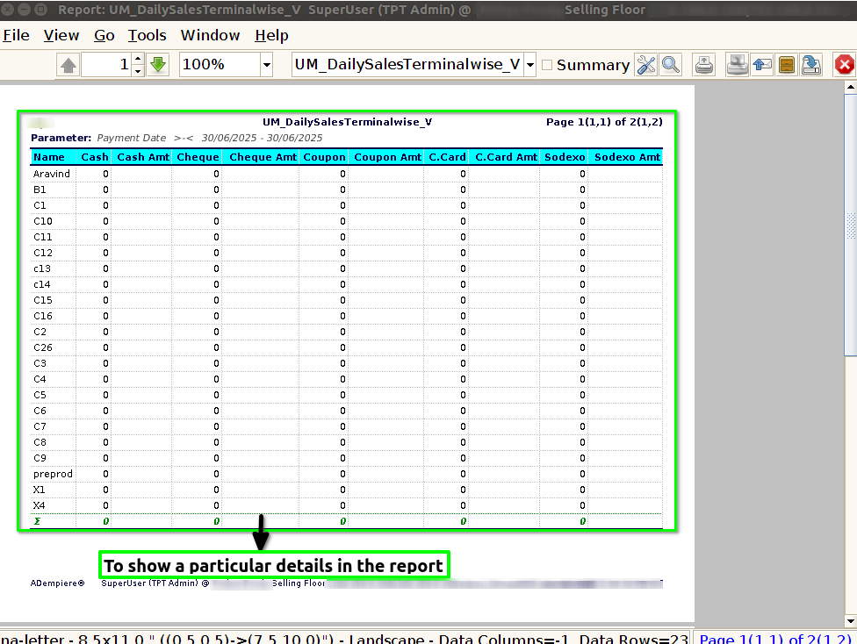Image resolution: width=857 pixels, height=644 pixels.
Task: Select the Aravind row name
Action: pos(52,174)
